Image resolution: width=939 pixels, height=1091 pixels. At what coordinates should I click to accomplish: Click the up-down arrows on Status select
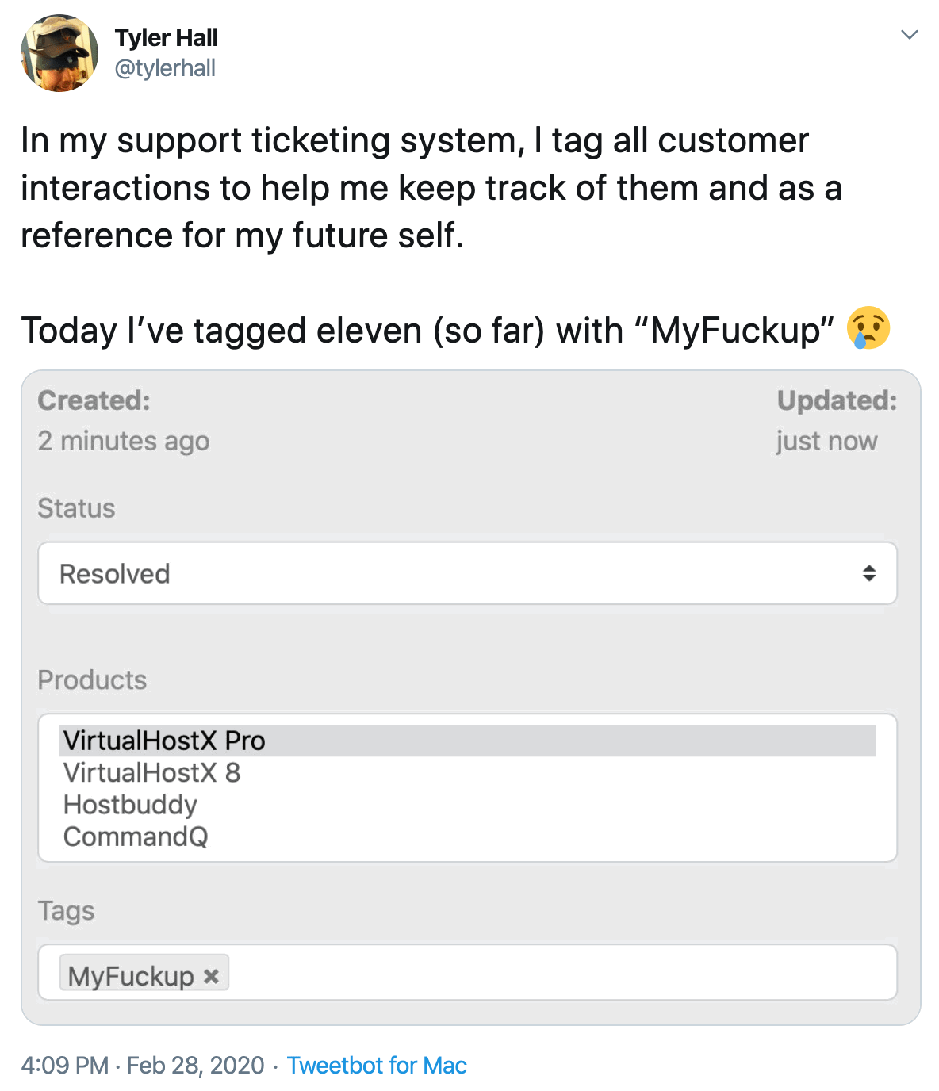(x=869, y=573)
